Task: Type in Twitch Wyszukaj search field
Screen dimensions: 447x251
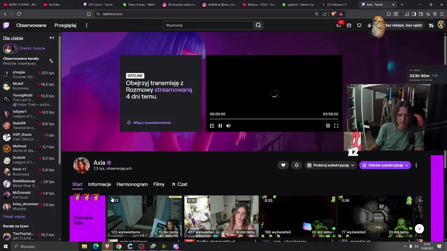Action: 208,25
